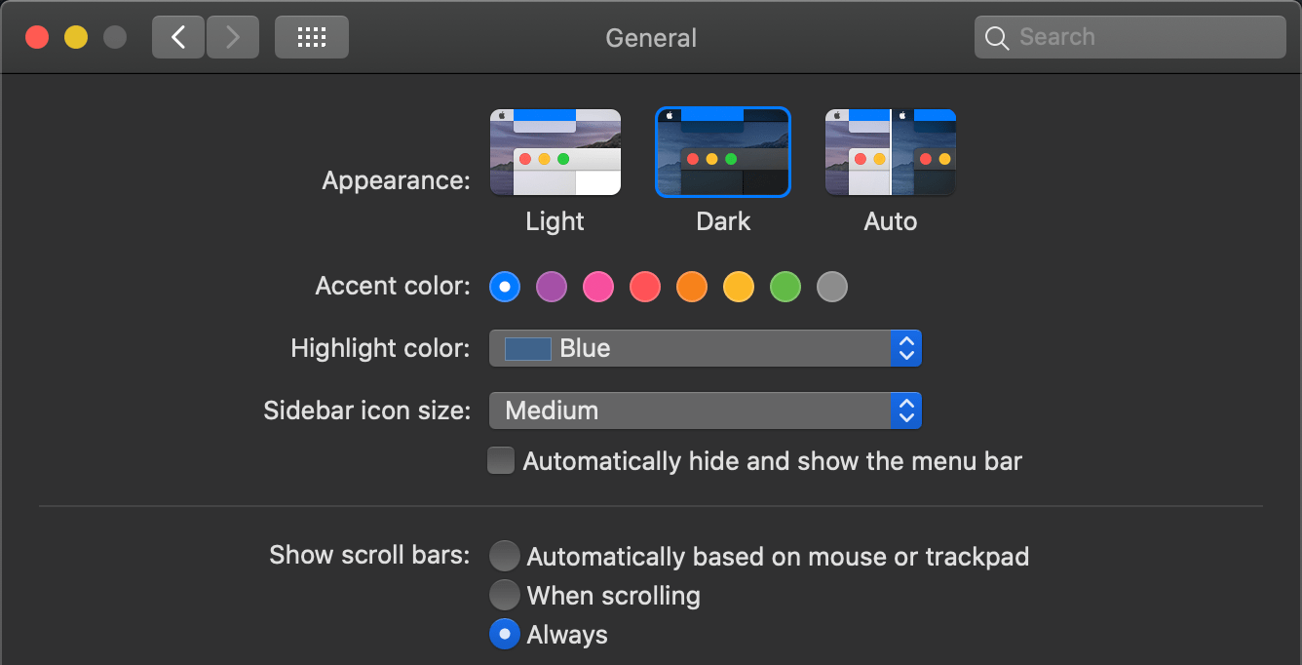Choose the Dark appearance thumbnail
Image resolution: width=1302 pixels, height=665 pixels.
[723, 152]
